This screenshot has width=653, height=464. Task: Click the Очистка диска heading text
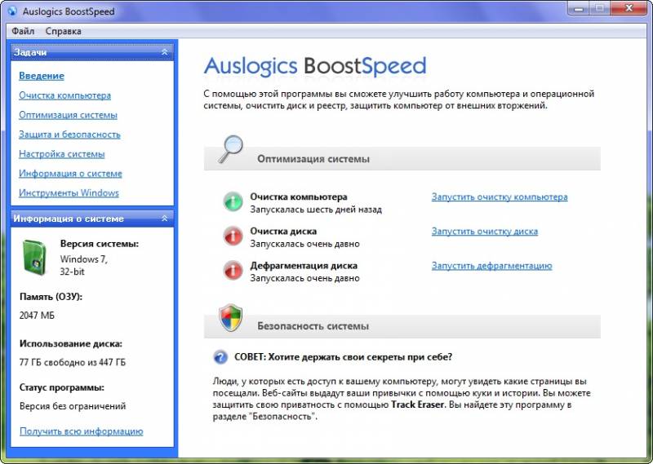pos(283,232)
